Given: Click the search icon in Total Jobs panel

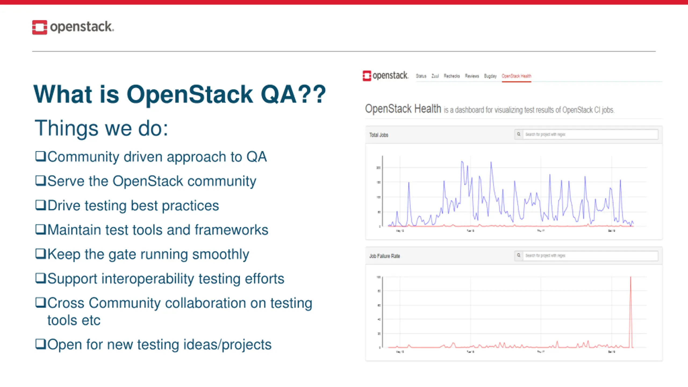Looking at the screenshot, I should (519, 134).
